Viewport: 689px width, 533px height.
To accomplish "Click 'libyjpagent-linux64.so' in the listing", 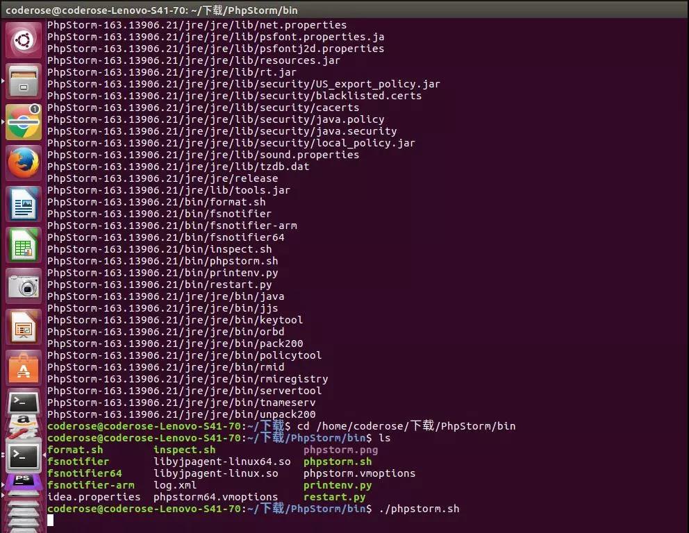I will (222, 462).
